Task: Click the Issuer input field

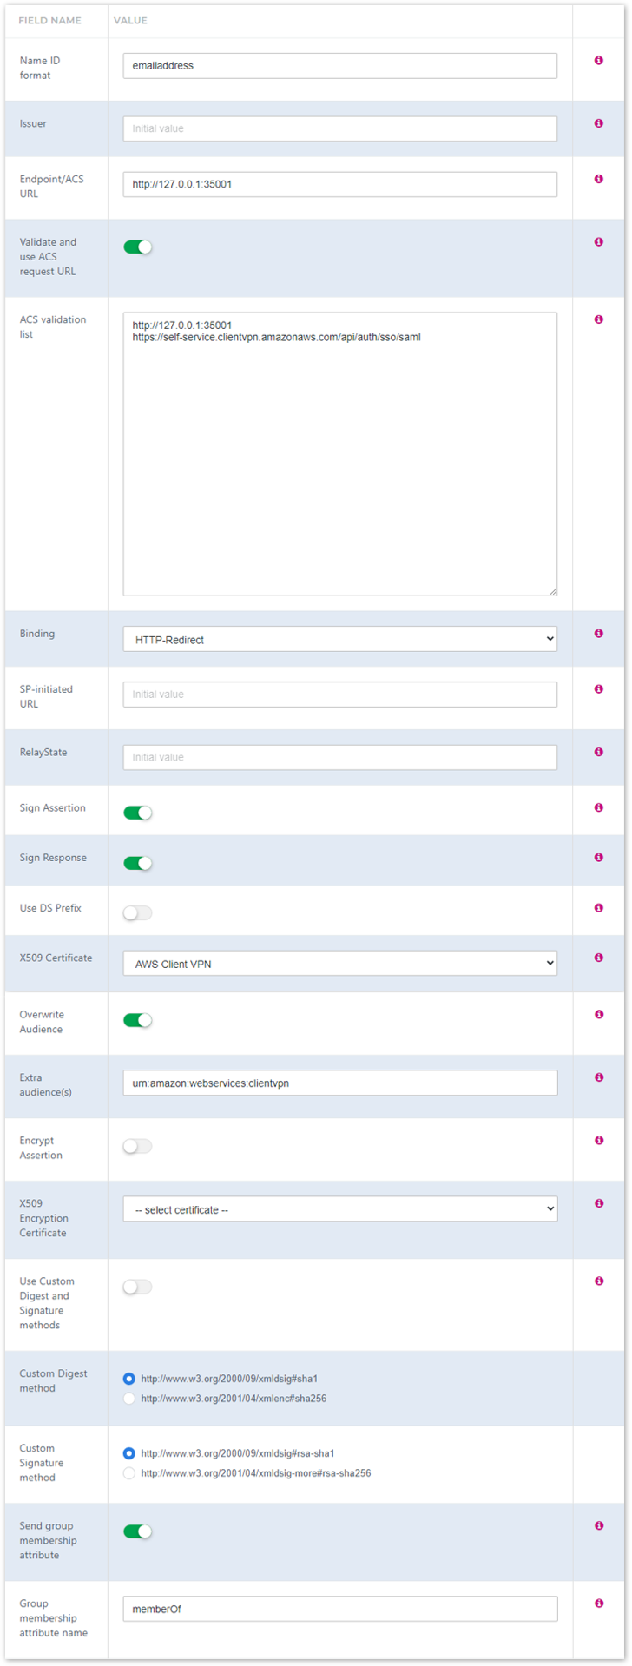Action: click(339, 128)
